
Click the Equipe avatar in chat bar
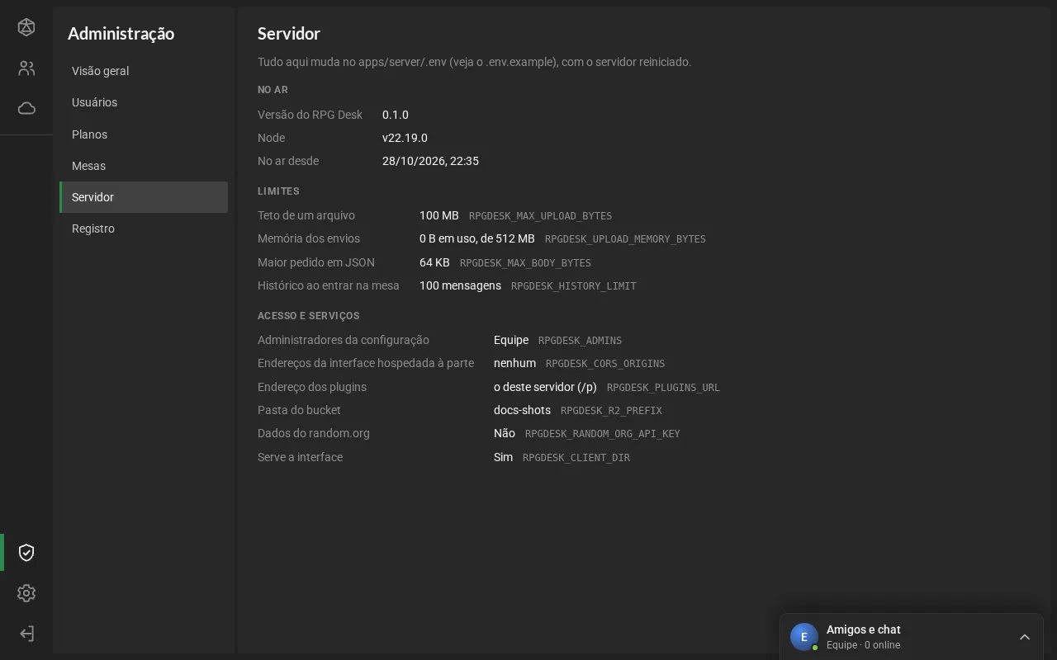tap(804, 637)
